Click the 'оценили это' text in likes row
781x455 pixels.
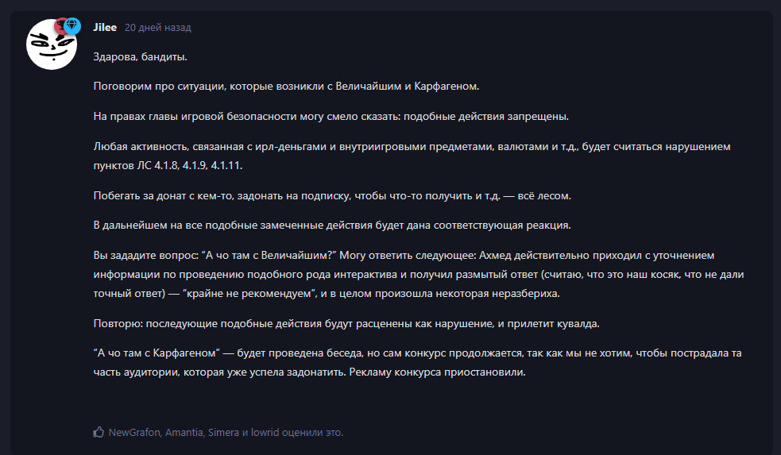tap(312, 432)
